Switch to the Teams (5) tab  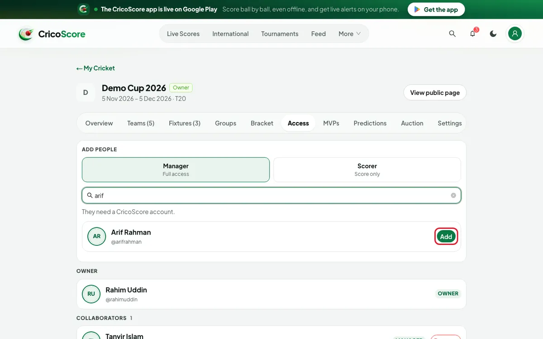141,123
